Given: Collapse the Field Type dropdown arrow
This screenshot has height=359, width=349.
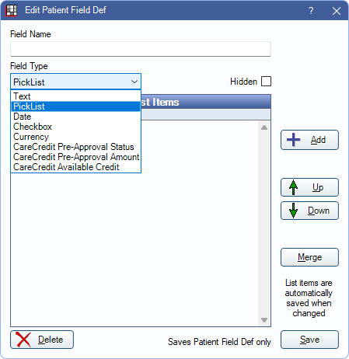Looking at the screenshot, I should tap(134, 82).
